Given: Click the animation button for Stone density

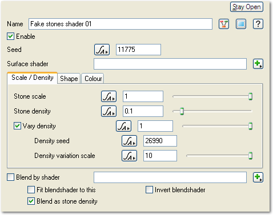Looking at the screenshot, I should point(109,111).
